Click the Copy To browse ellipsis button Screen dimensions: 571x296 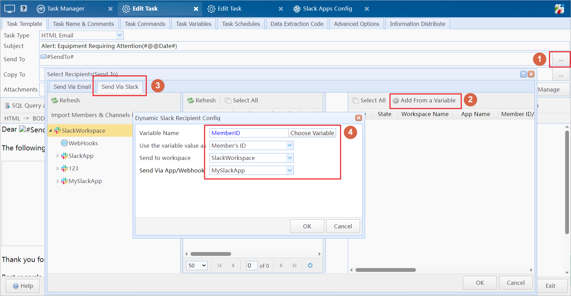560,75
